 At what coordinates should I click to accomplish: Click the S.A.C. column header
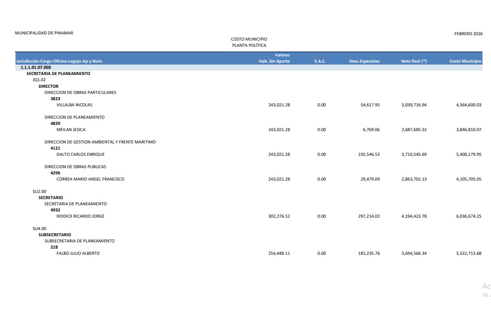(320, 61)
